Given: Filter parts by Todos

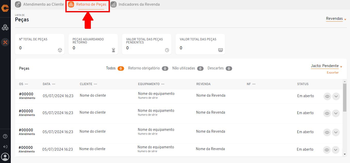Looking at the screenshot, I should click(x=115, y=68).
